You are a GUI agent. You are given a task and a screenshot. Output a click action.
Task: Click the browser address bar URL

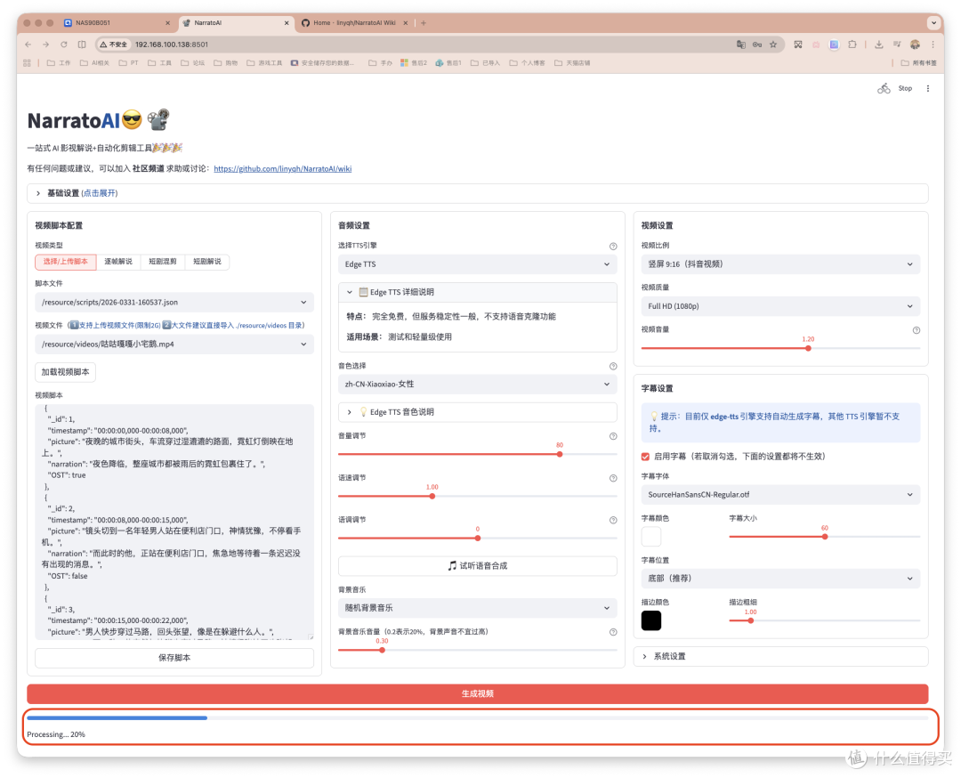coord(172,45)
